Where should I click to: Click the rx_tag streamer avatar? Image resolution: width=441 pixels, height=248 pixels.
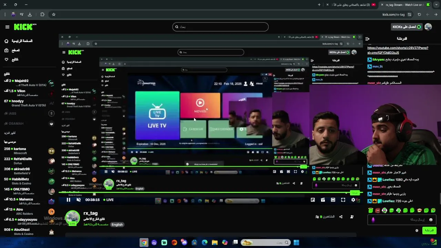pos(73,218)
